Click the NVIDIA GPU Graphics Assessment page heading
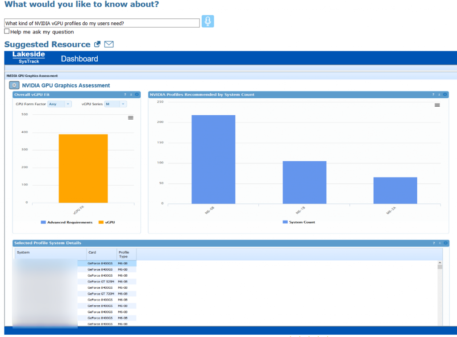Viewport: 457px width, 337px height. 66,85
